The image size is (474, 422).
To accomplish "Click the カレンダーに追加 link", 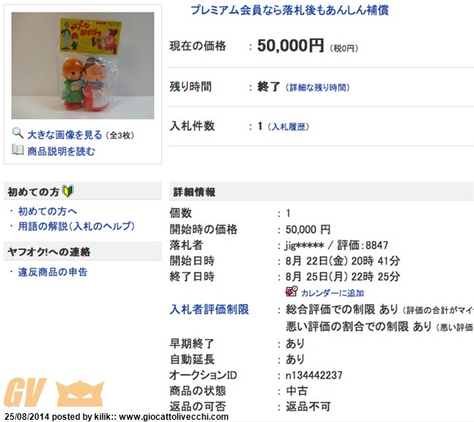I will [x=333, y=293].
